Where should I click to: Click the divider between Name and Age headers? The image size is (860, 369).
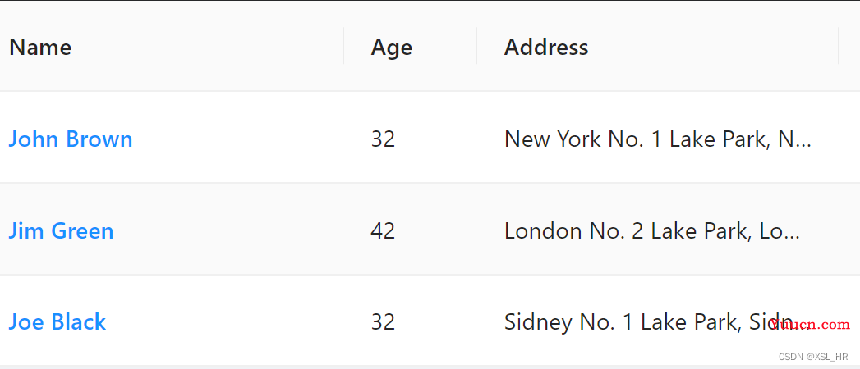(x=343, y=46)
